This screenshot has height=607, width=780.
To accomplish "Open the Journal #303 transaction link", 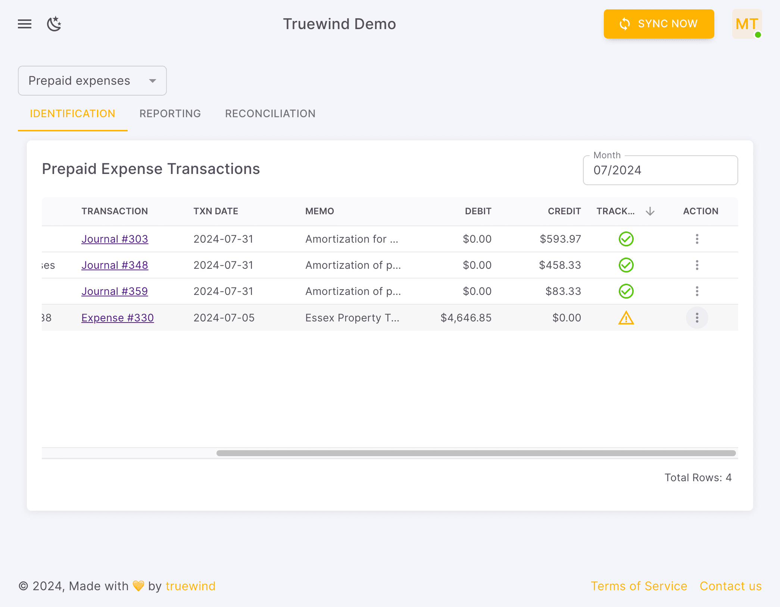I will click(115, 239).
